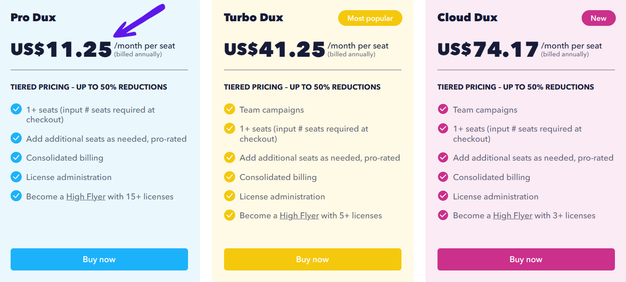Viewport: 626px width, 282px height.
Task: Click the yellow checkmark beside License administration
Action: (229, 196)
